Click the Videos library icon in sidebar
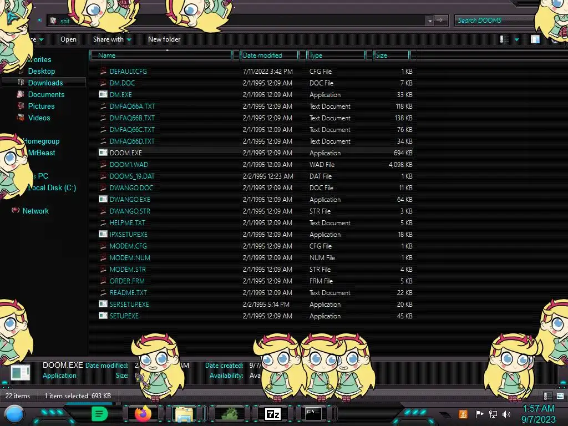This screenshot has height=426, width=568. point(21,118)
